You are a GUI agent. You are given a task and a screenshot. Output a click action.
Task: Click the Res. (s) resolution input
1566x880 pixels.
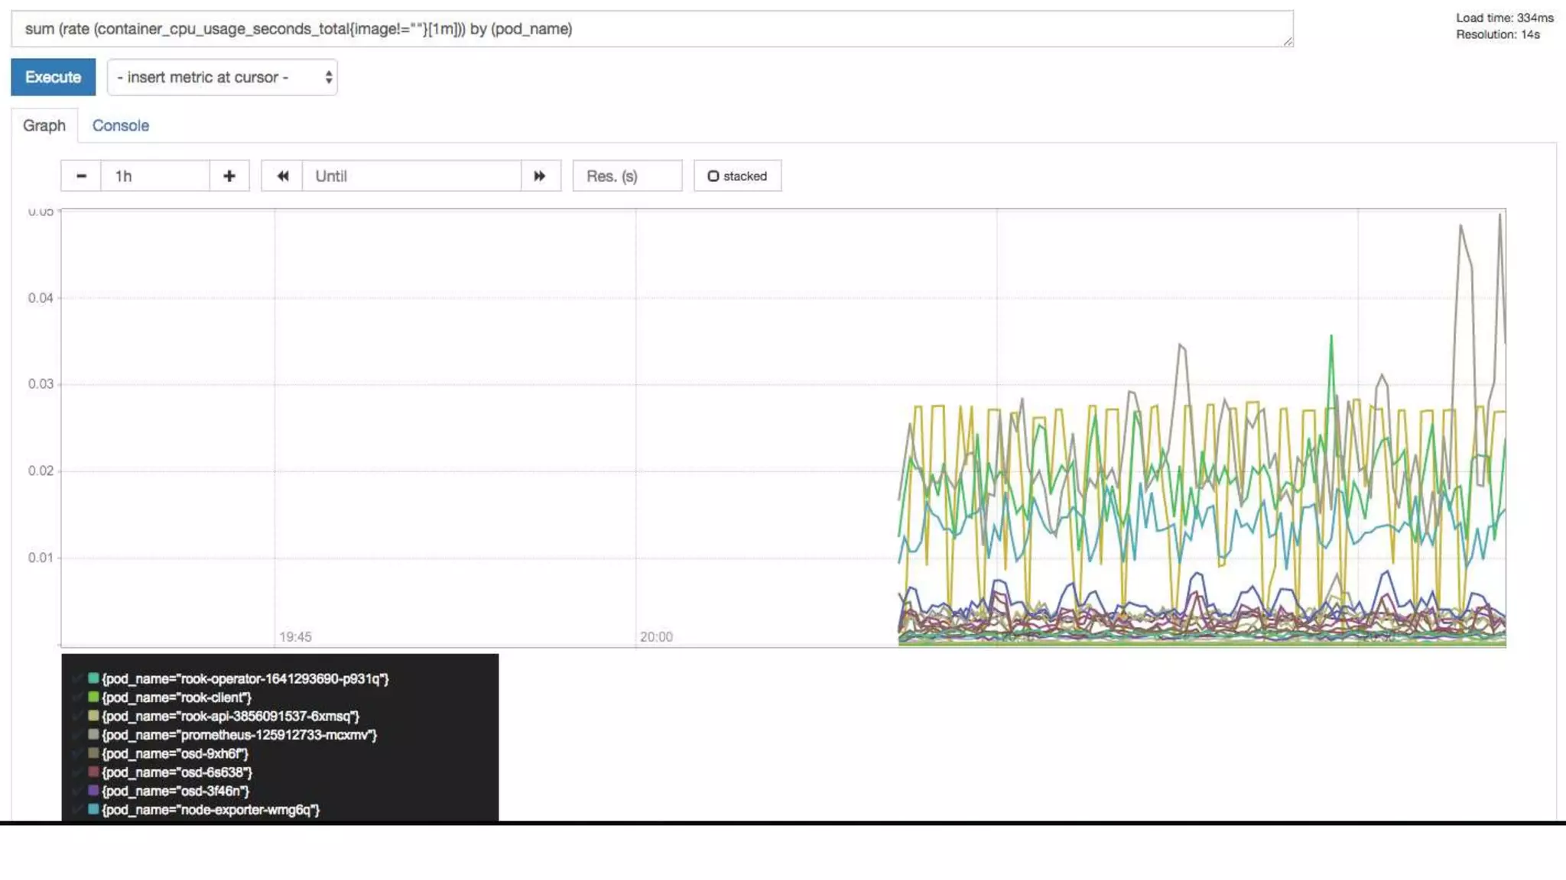coord(627,176)
